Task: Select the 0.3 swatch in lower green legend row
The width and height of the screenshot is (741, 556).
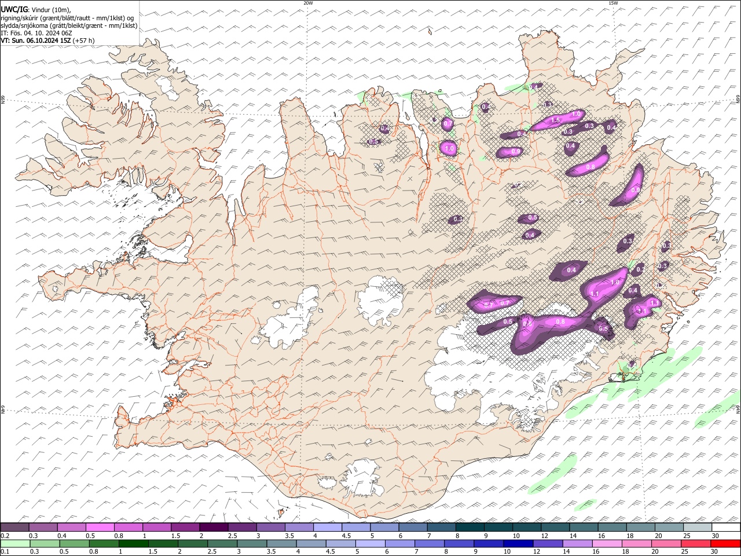Action: pyautogui.click(x=45, y=543)
